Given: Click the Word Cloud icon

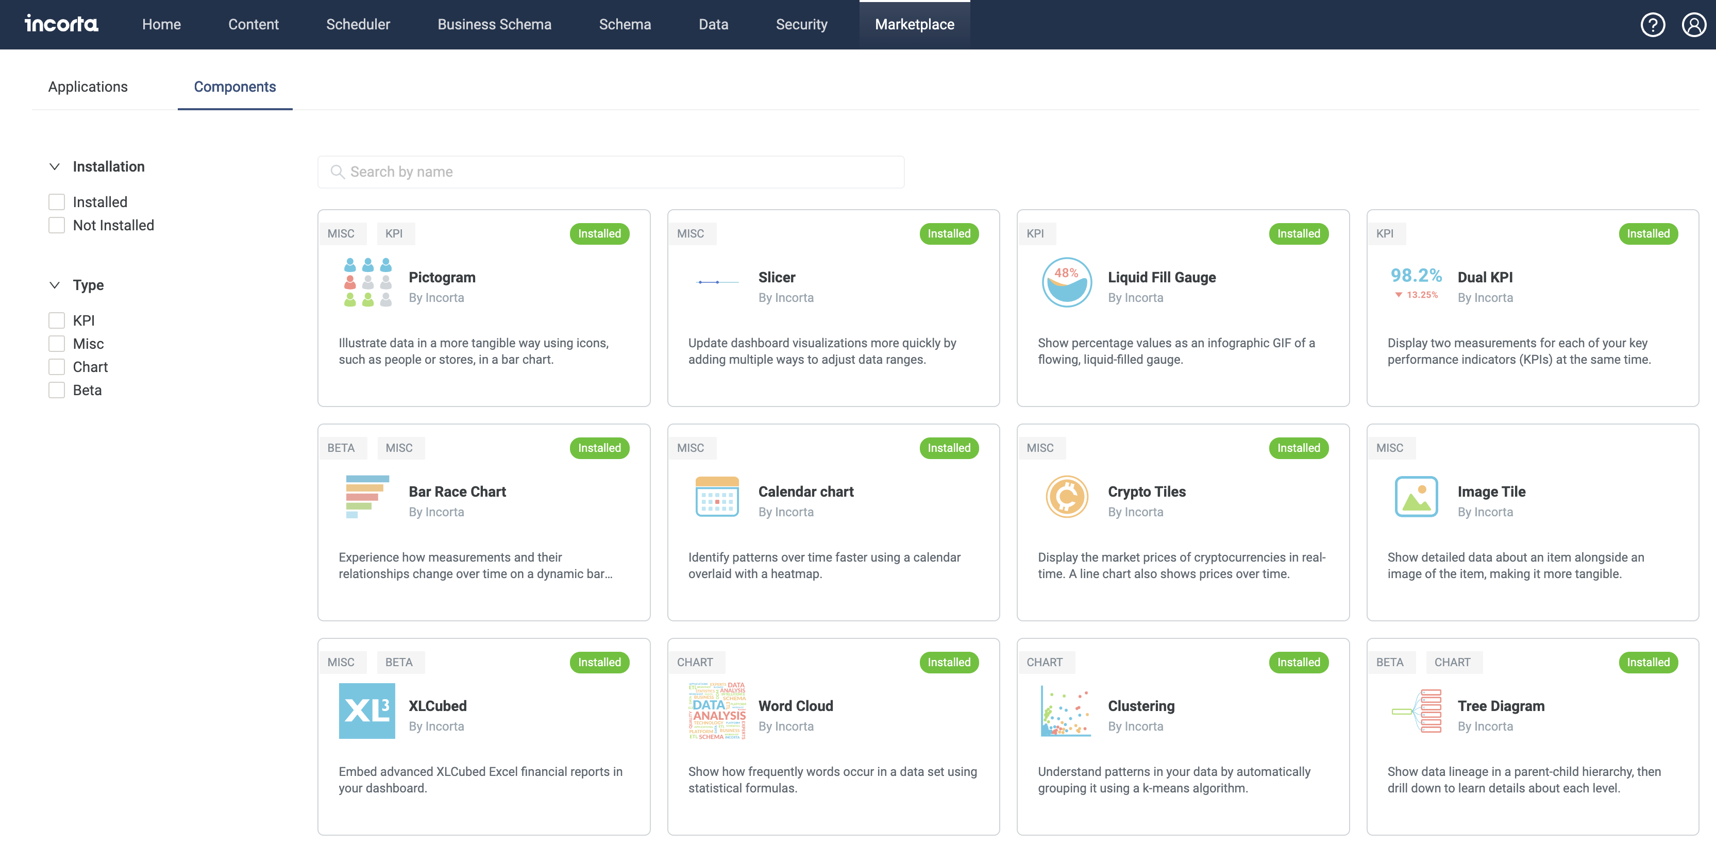Looking at the screenshot, I should coord(717,711).
